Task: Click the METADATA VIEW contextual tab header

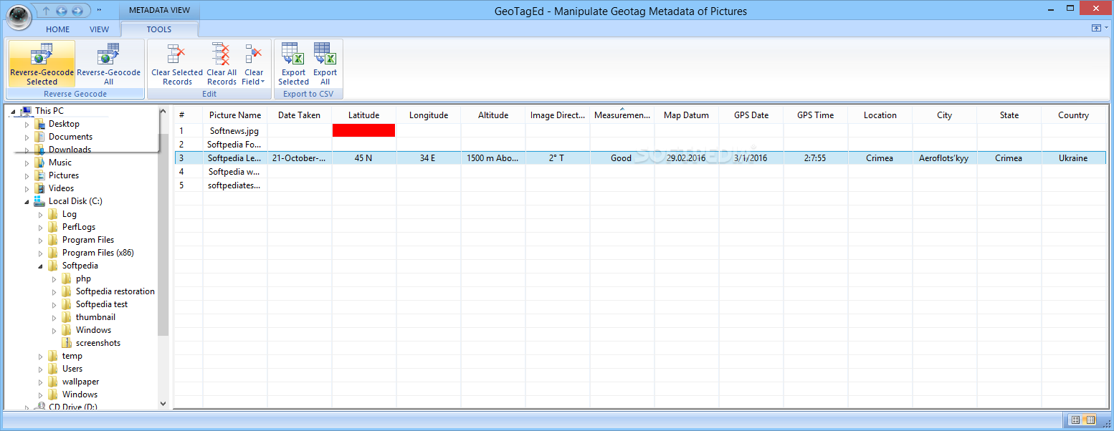Action: [159, 10]
